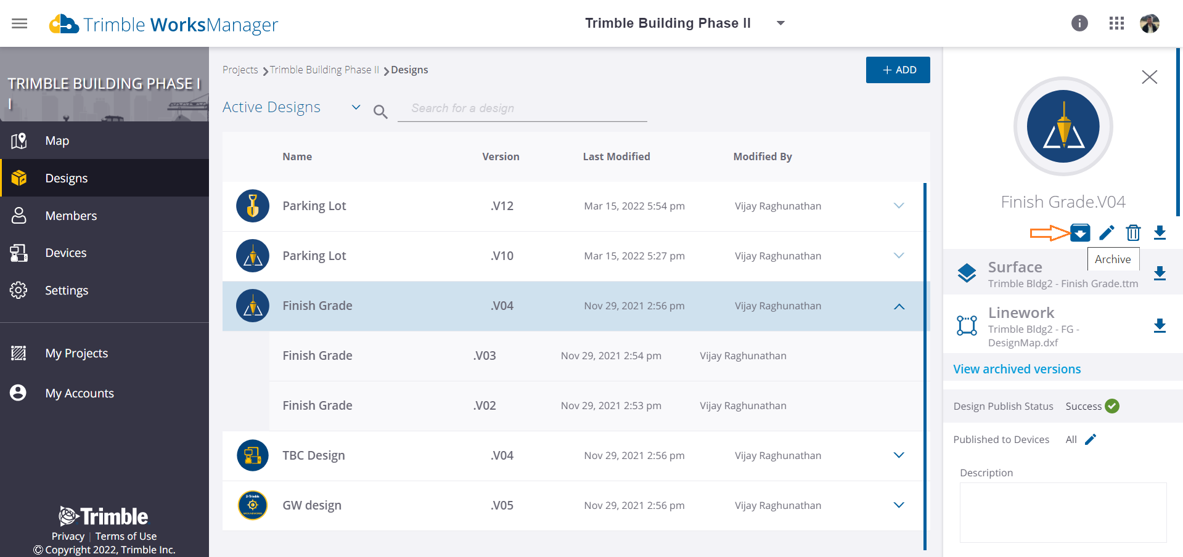Archive the Finish Grade.V04 design
Viewport: 1183px width, 557px height.
click(1081, 233)
